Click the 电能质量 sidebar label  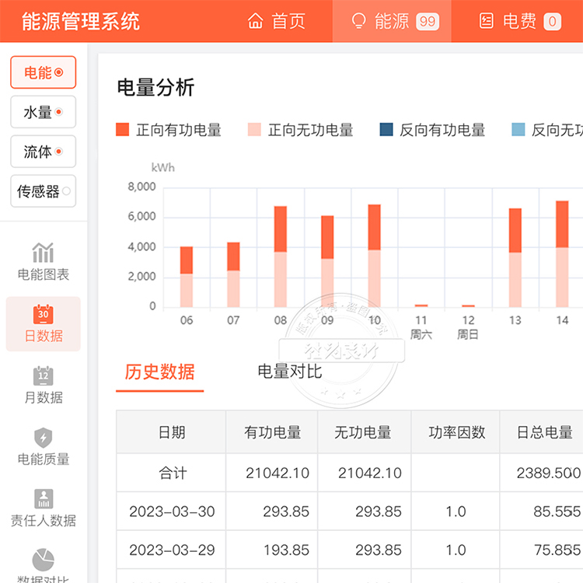click(x=44, y=459)
